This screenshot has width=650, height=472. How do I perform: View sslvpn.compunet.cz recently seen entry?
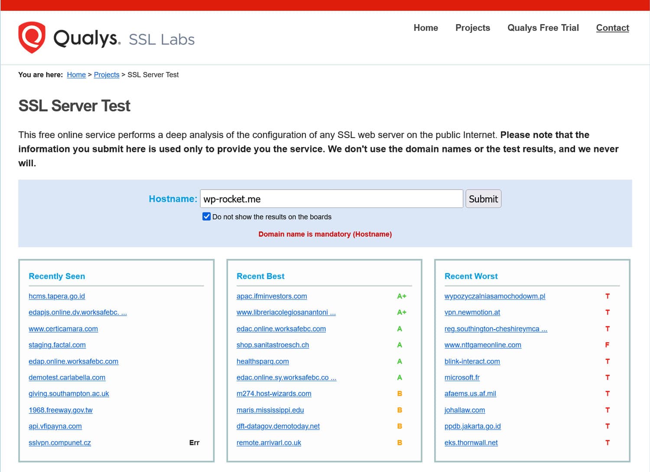(x=60, y=443)
